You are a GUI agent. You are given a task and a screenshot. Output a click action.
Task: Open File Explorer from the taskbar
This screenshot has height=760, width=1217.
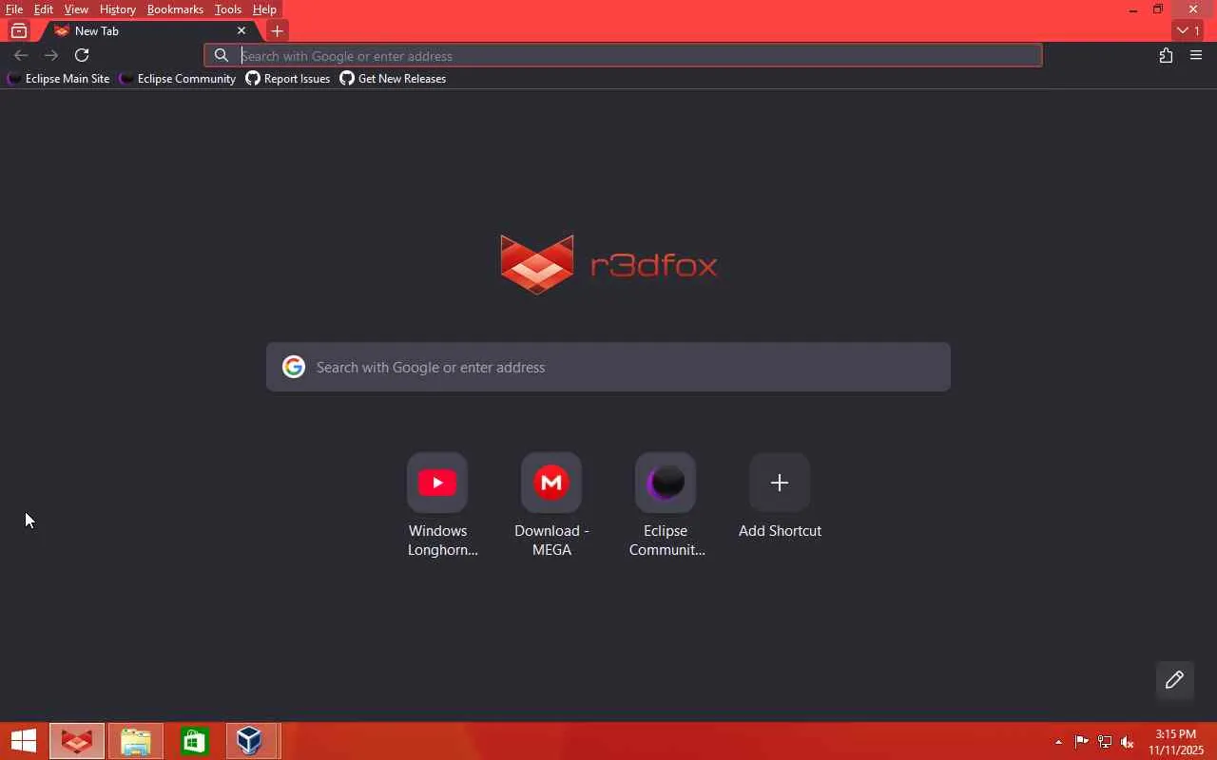[x=136, y=741]
